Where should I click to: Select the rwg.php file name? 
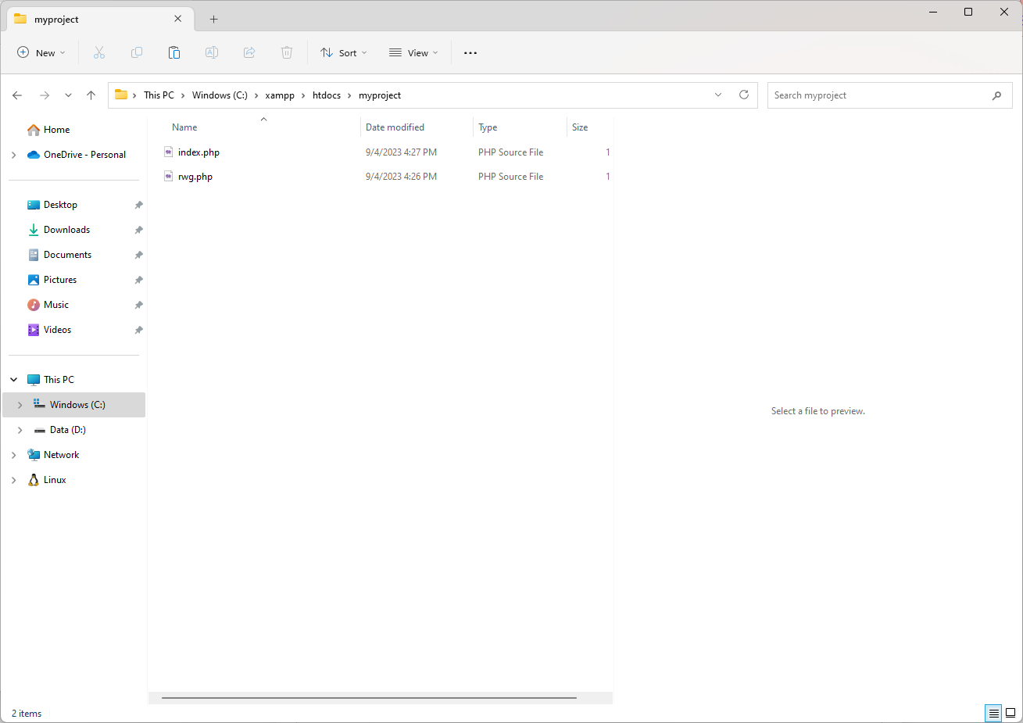[195, 177]
